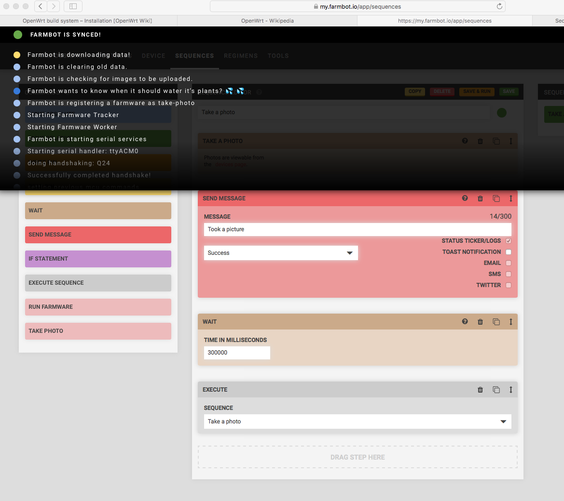Grab the Wait step move handle
564x501 pixels.
coord(511,322)
